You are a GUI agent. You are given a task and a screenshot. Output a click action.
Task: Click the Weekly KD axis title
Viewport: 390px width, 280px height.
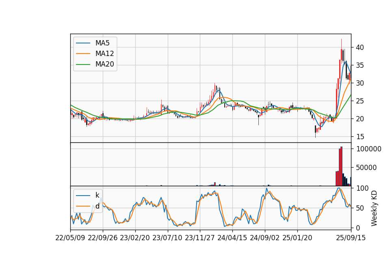(374, 209)
